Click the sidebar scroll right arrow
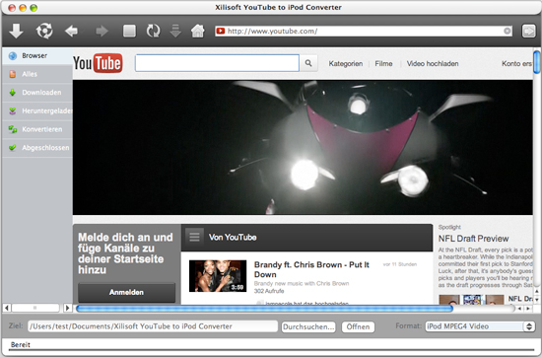Screen dimensions: 542x357 (x=68, y=308)
